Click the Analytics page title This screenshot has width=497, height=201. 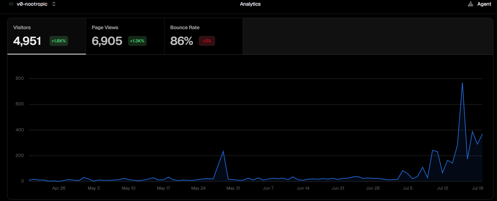pyautogui.click(x=250, y=4)
